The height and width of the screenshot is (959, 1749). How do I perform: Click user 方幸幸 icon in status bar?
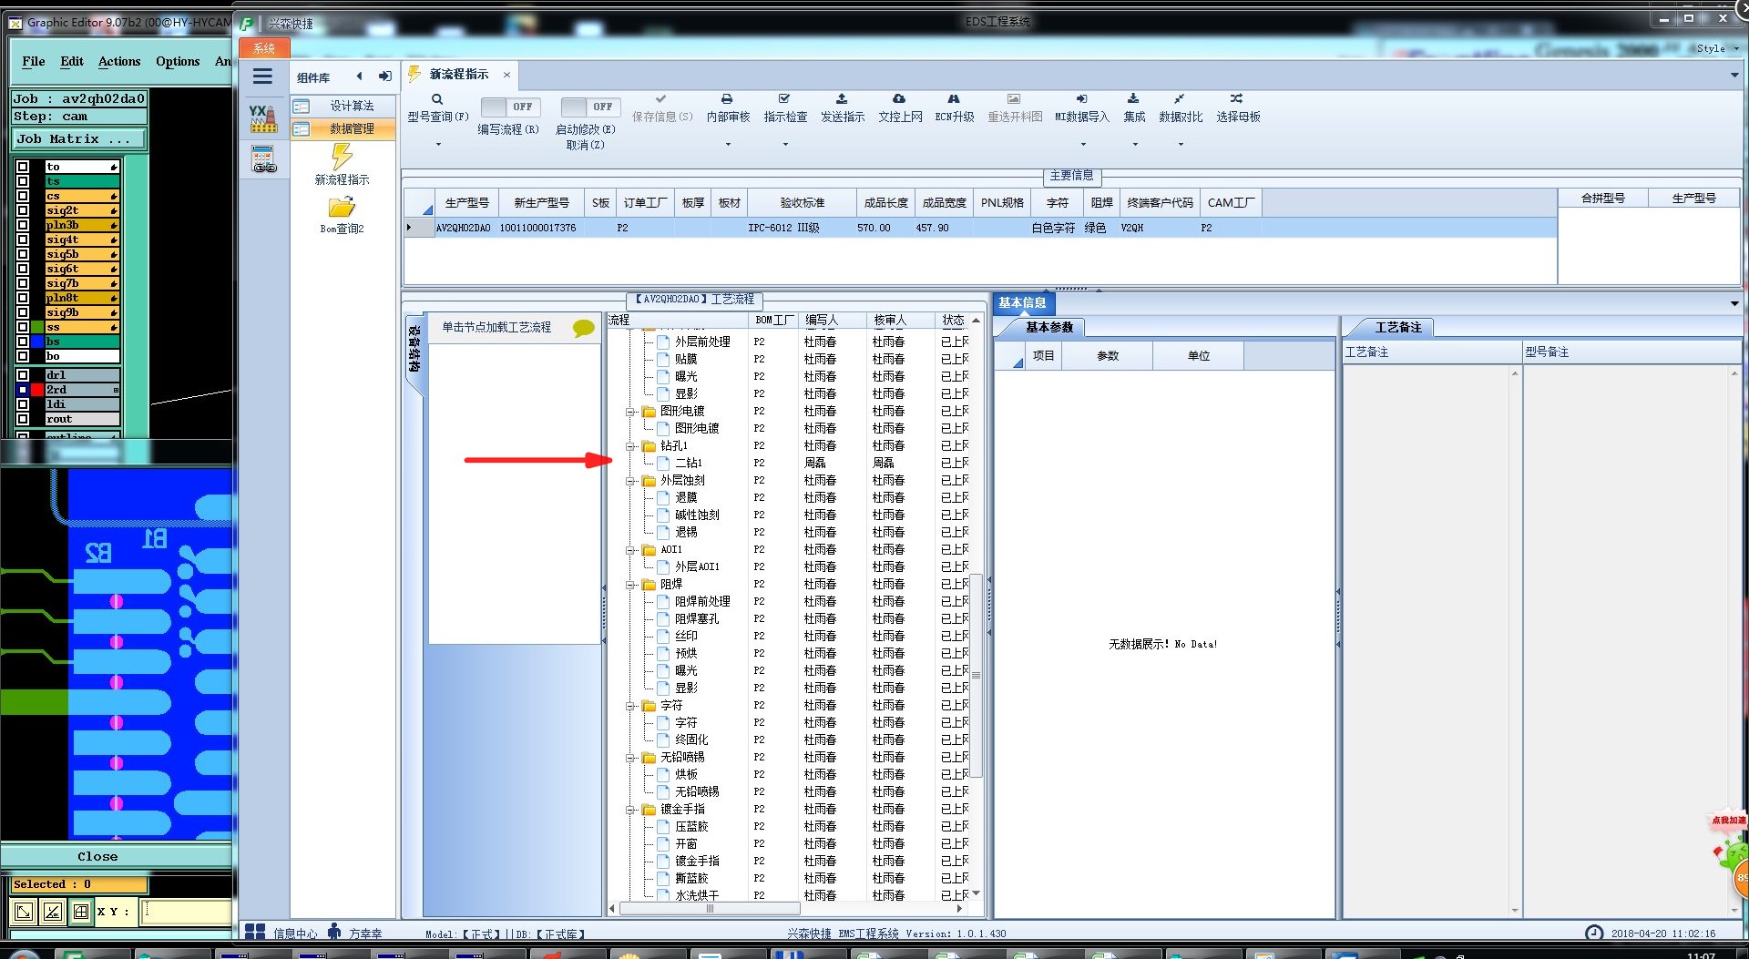tap(334, 932)
